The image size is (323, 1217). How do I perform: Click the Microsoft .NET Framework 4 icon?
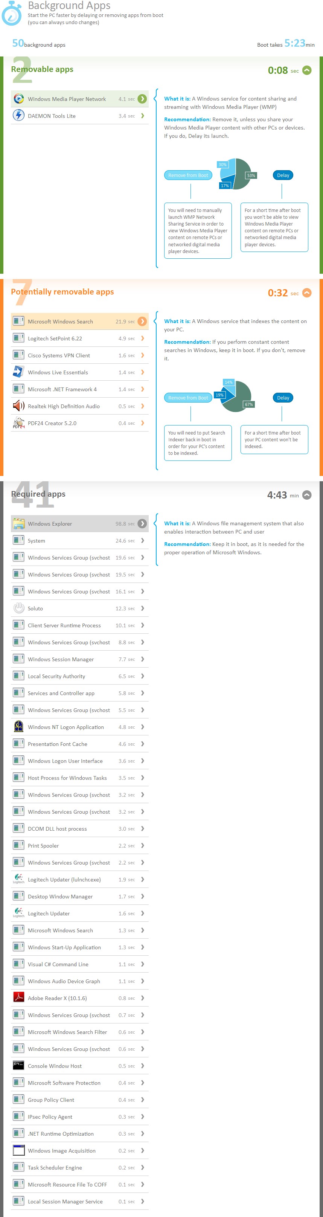point(18,389)
